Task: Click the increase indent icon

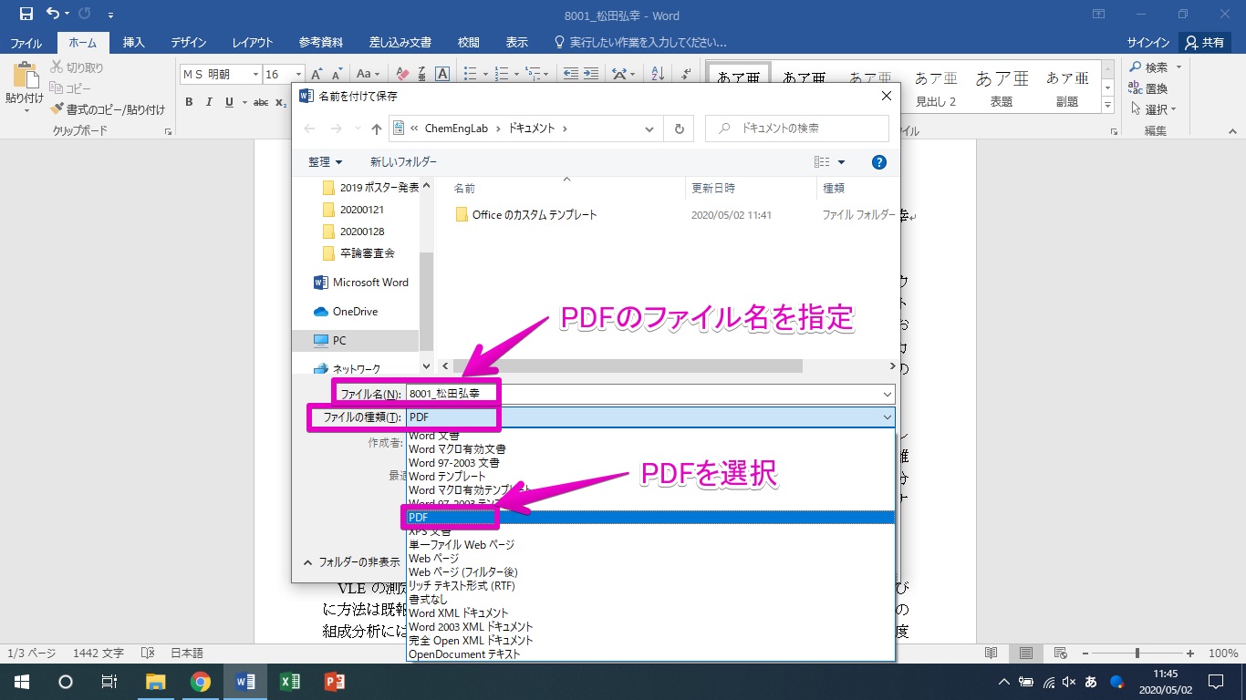Action: pos(591,74)
